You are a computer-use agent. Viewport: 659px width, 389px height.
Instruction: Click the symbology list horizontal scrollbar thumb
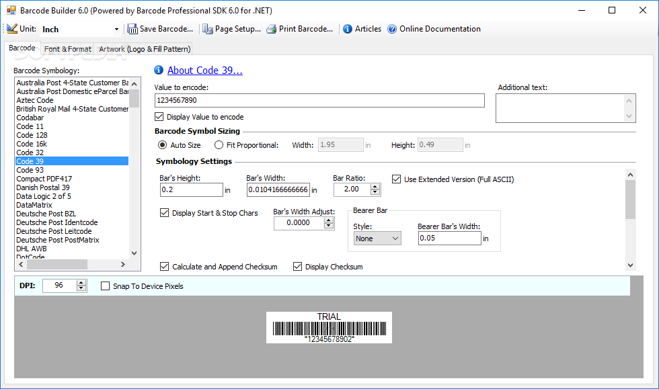[x=56, y=264]
